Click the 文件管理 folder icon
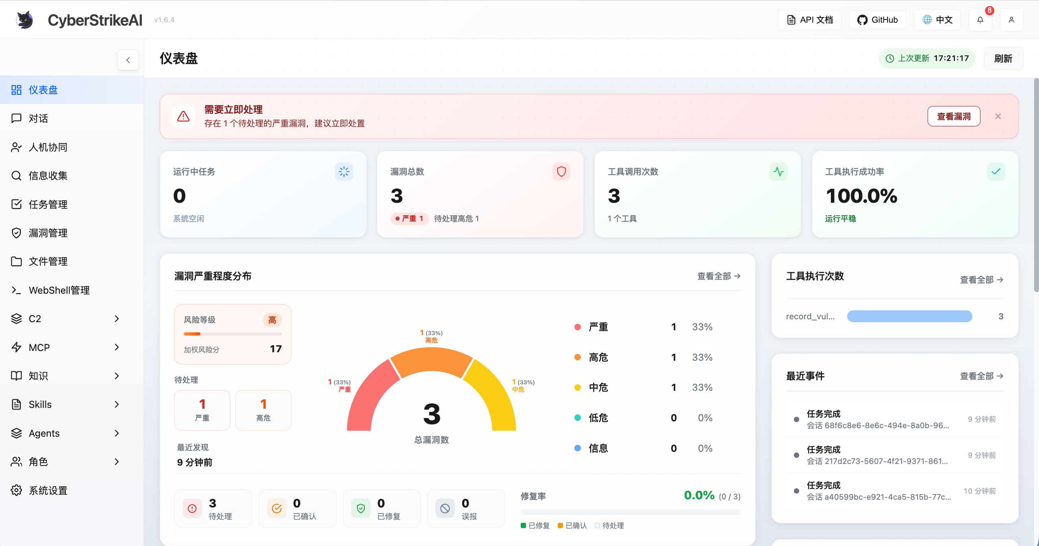 [16, 261]
